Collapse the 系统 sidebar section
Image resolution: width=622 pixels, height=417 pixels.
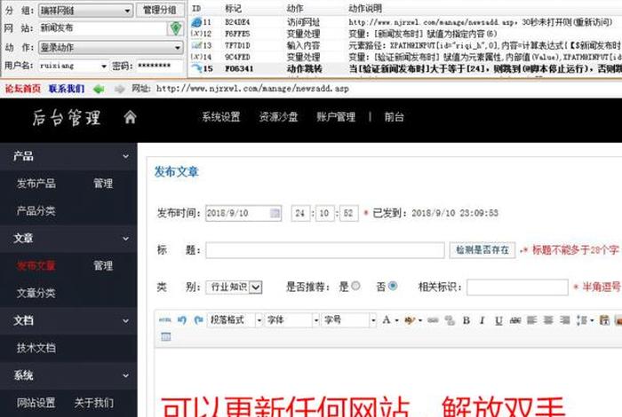point(126,375)
